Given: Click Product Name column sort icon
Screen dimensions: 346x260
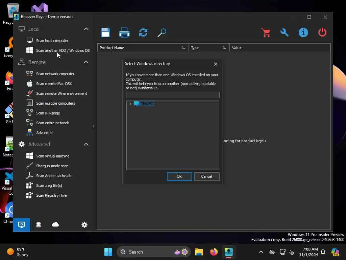Looking at the screenshot, I should pos(183,48).
